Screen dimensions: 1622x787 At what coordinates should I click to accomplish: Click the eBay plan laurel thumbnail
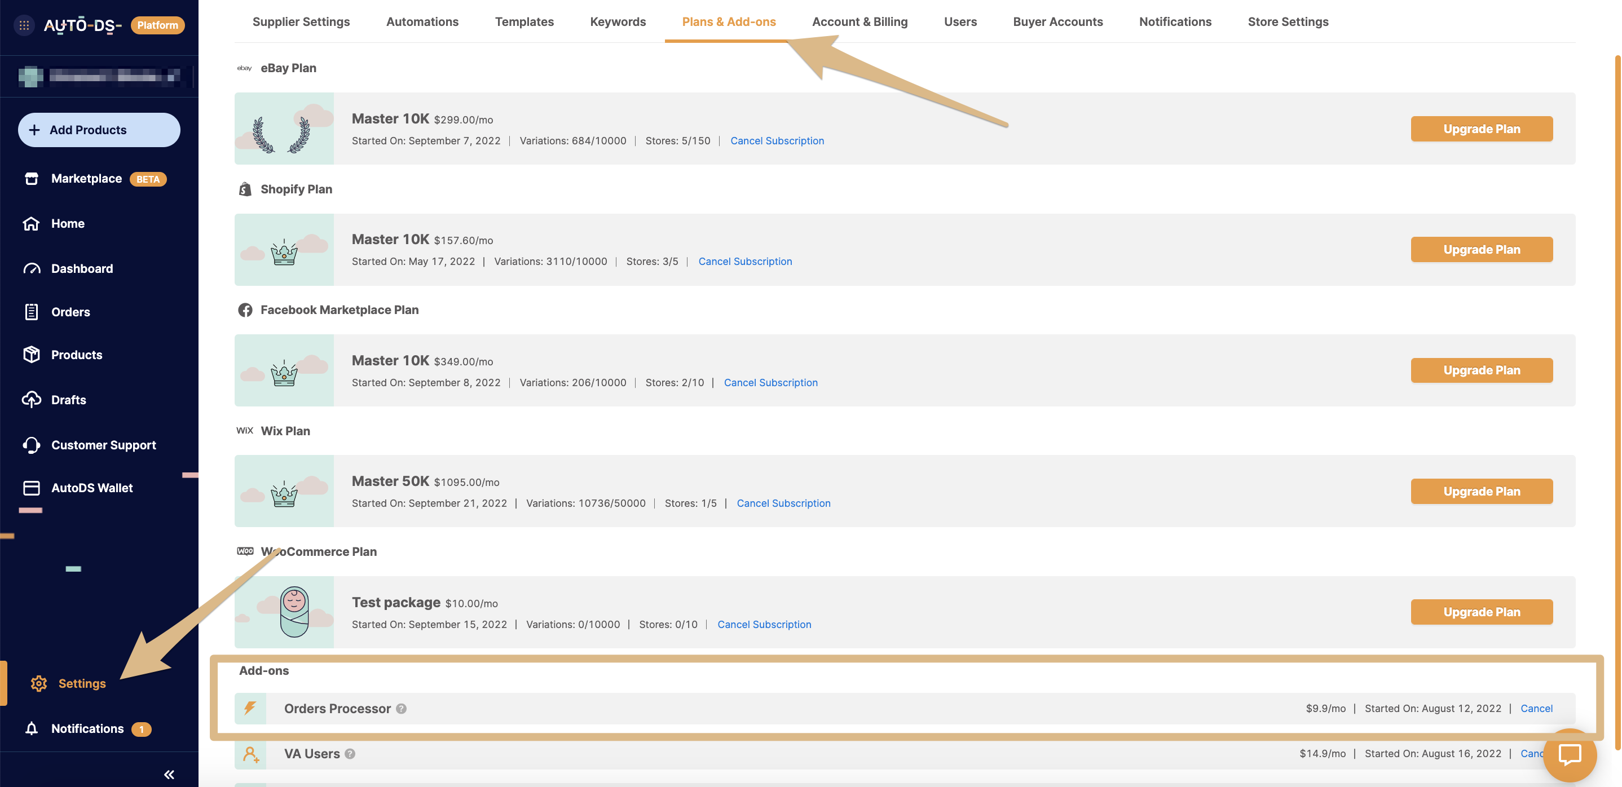pyautogui.click(x=284, y=129)
